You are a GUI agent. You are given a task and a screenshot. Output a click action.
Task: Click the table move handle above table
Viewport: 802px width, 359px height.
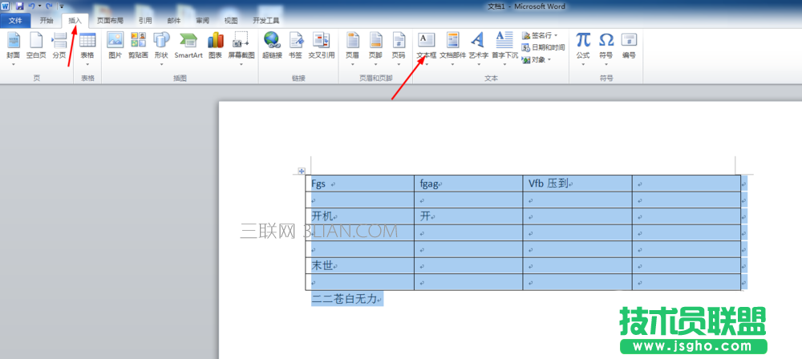click(x=302, y=171)
